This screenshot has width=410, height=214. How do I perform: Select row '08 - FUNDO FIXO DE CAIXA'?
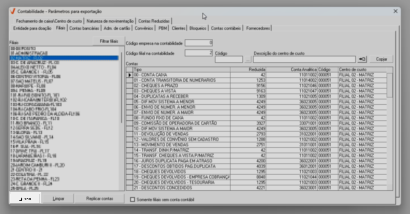point(256,118)
